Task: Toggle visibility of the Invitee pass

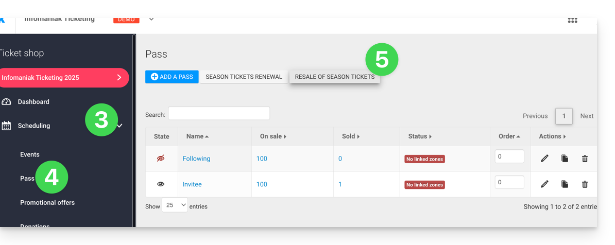Action: (161, 184)
